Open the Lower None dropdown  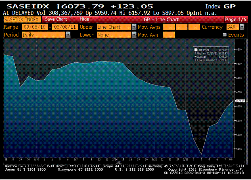pyautogui.click(x=134, y=35)
